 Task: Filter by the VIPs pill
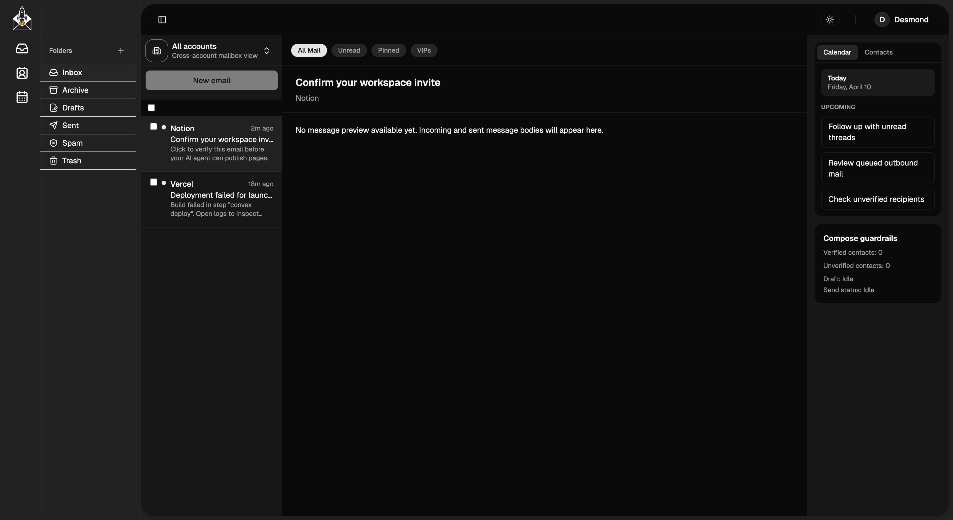[x=424, y=50]
